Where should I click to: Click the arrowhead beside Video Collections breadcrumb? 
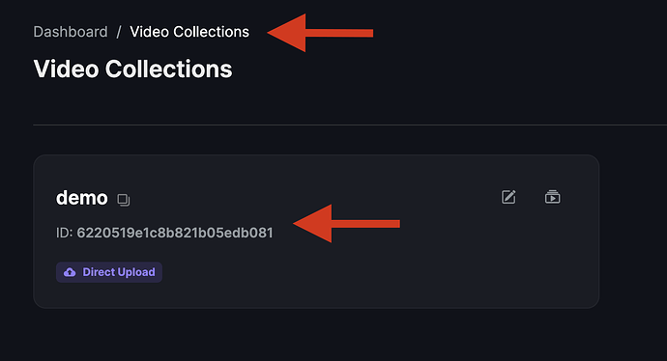[x=287, y=33]
